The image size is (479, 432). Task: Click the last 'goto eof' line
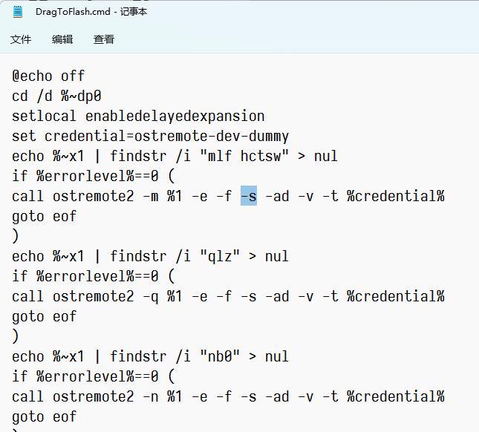click(45, 417)
